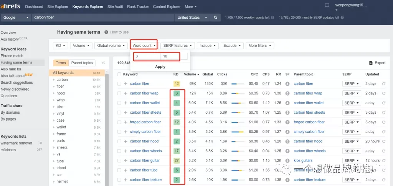Open the More filters dropdown
Screen dimensions: 393x186
[260, 46]
